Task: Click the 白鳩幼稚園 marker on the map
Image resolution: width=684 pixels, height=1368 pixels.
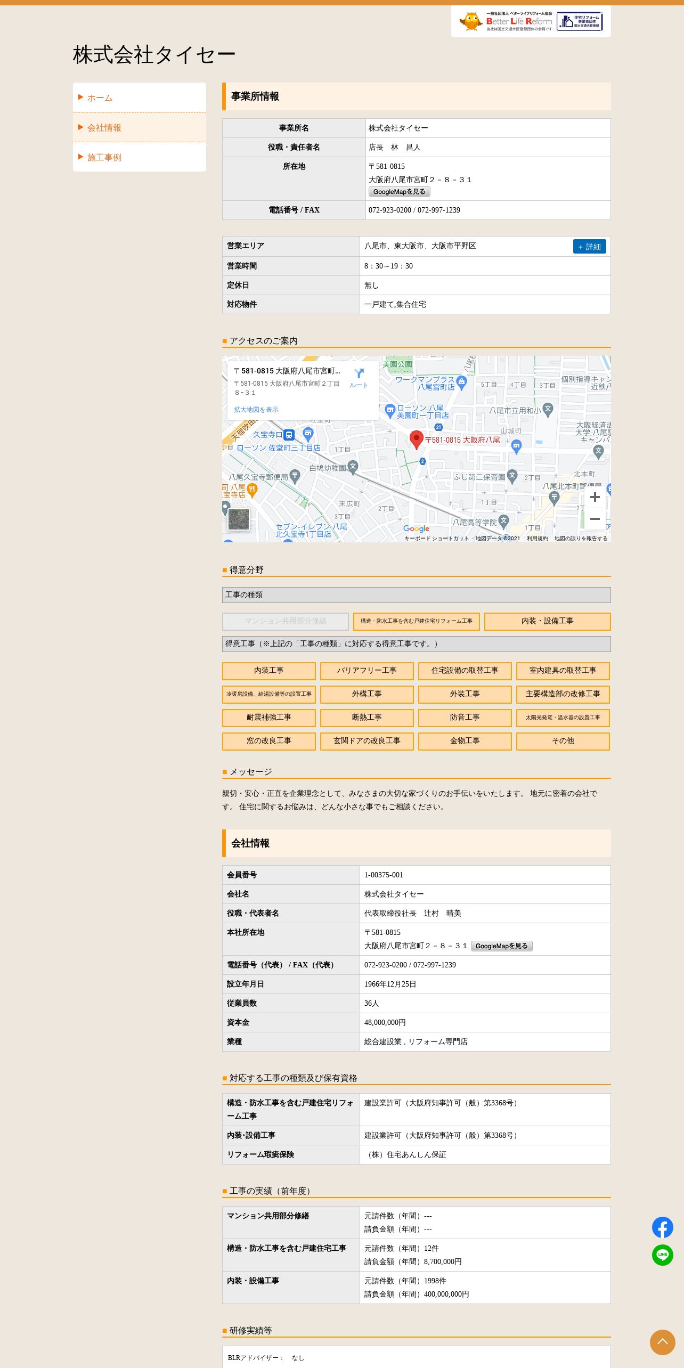Action: click(x=353, y=467)
